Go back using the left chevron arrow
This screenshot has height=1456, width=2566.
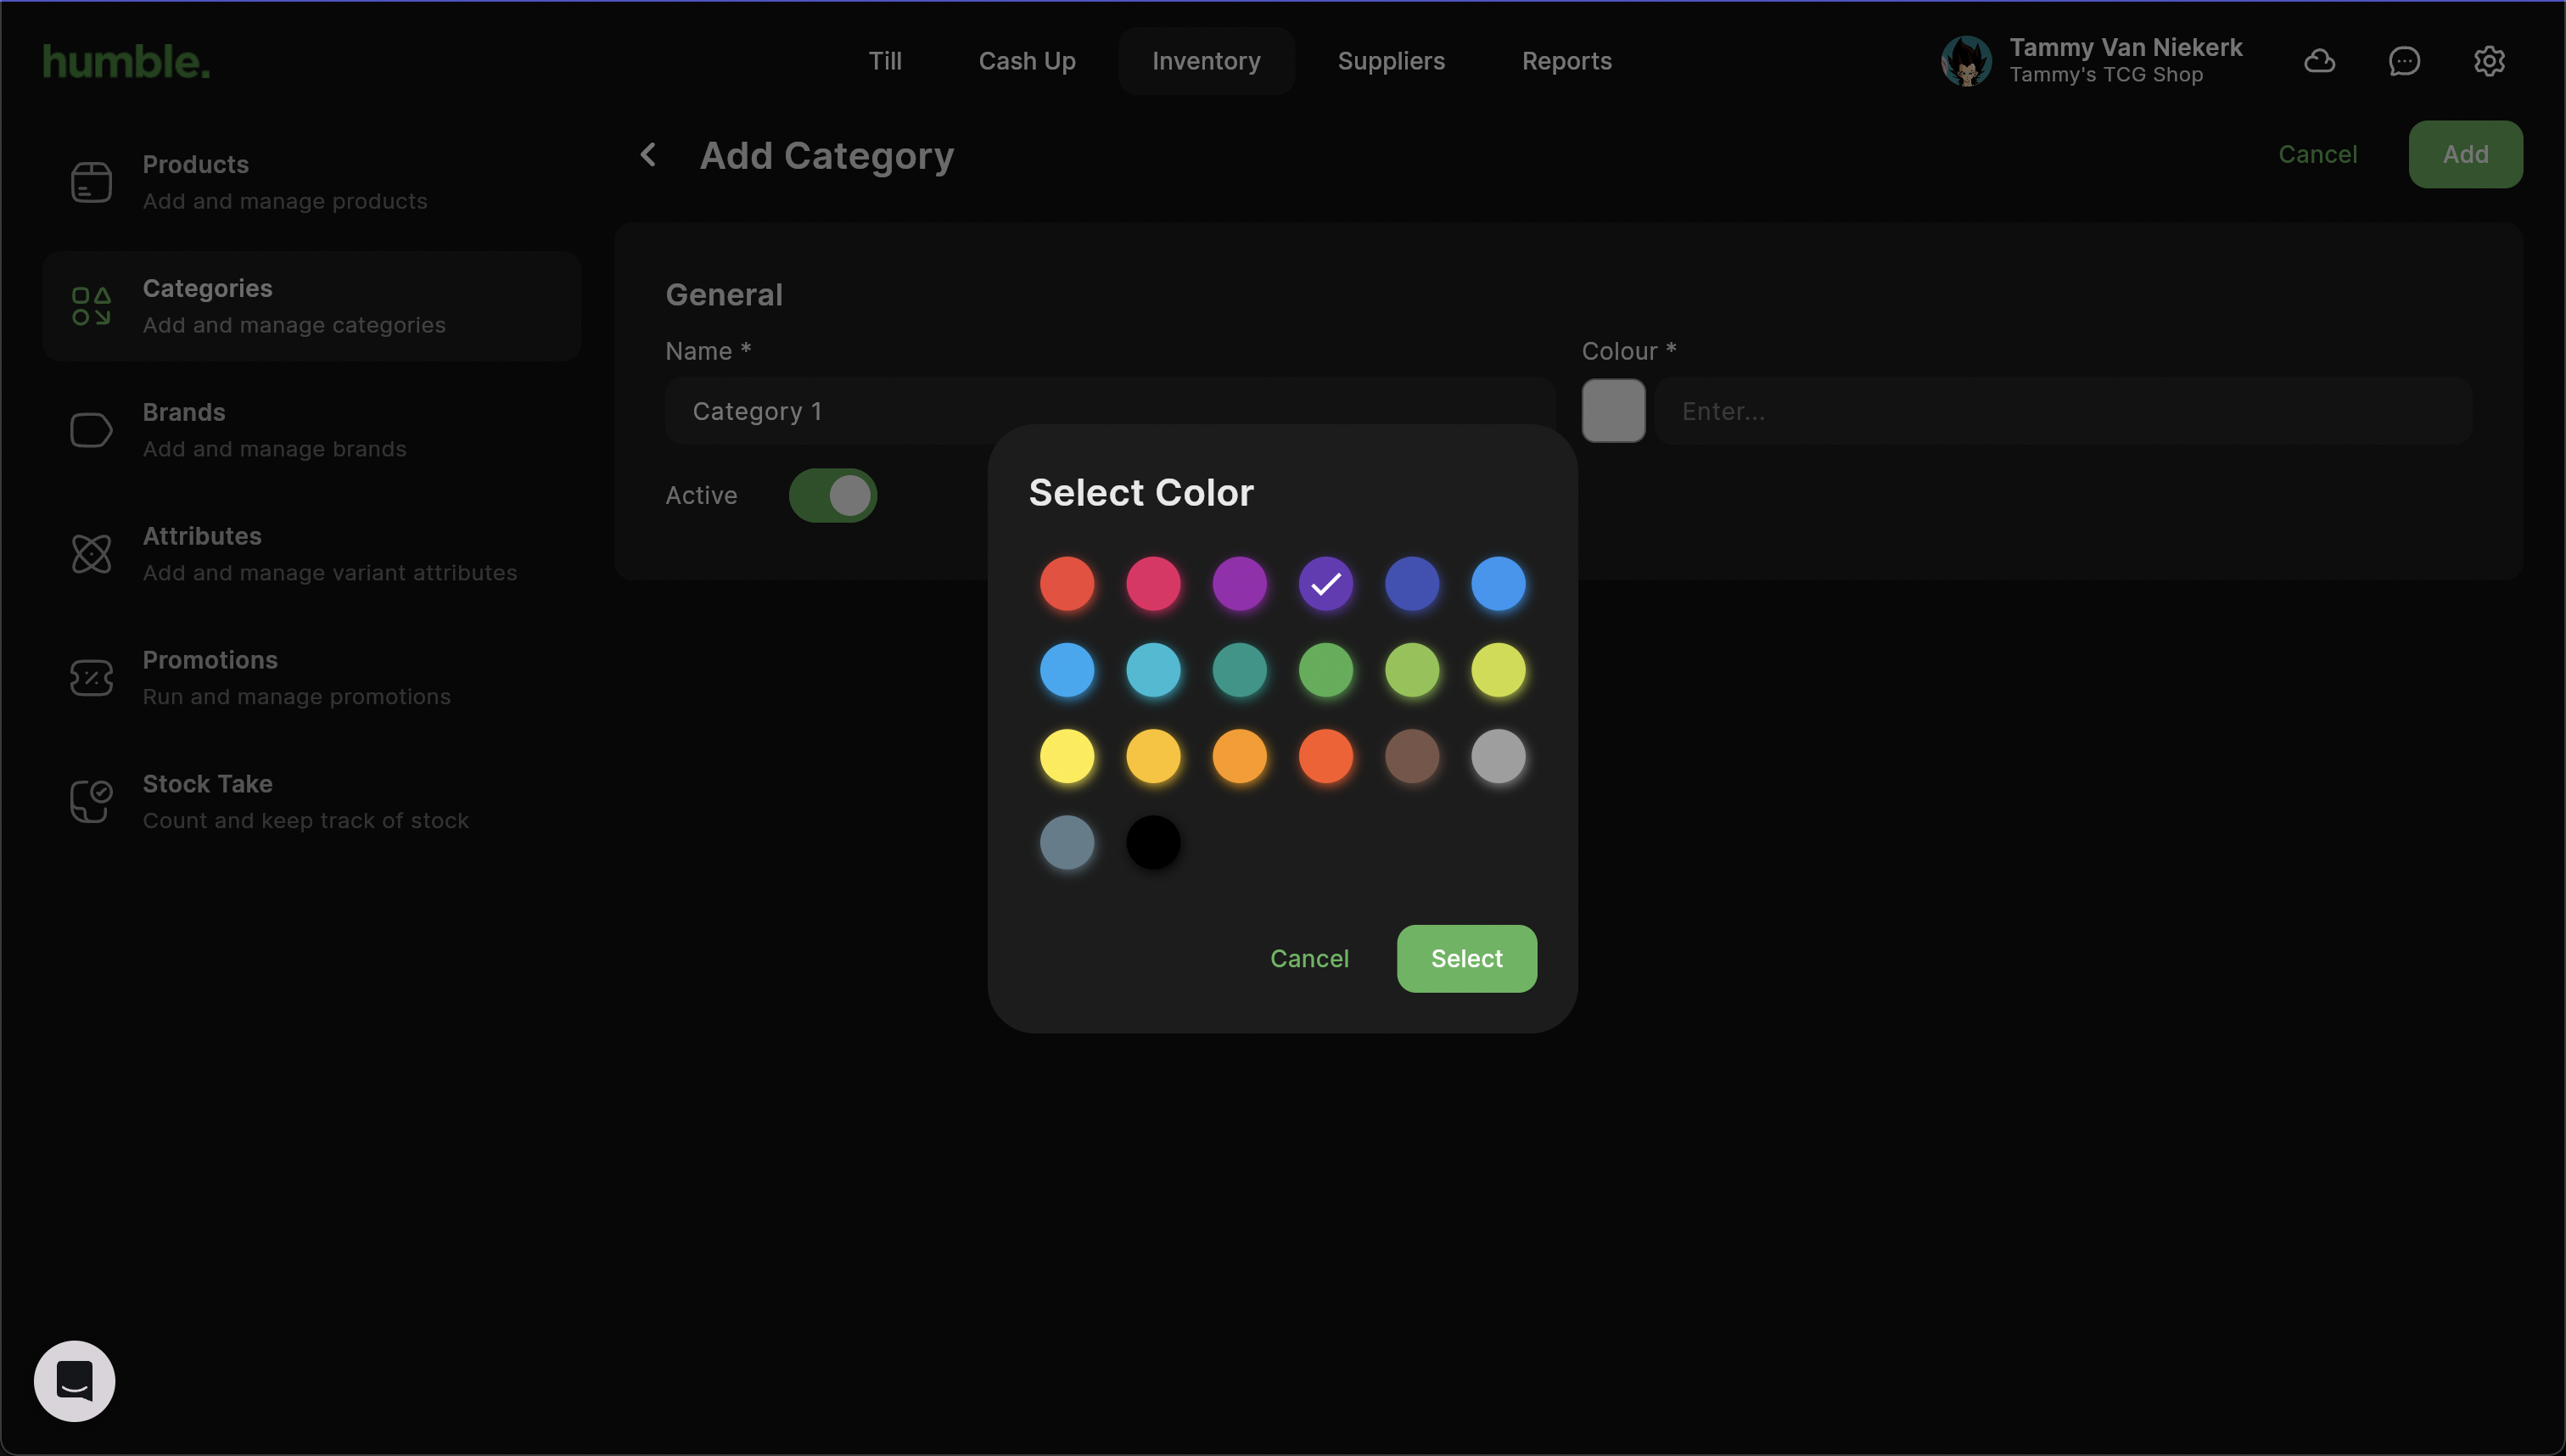click(648, 155)
